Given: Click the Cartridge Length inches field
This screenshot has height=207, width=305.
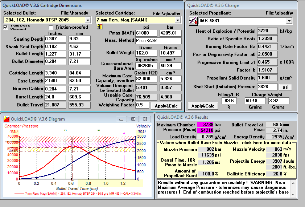Looking at the screenshot, I should [x=55, y=73].
